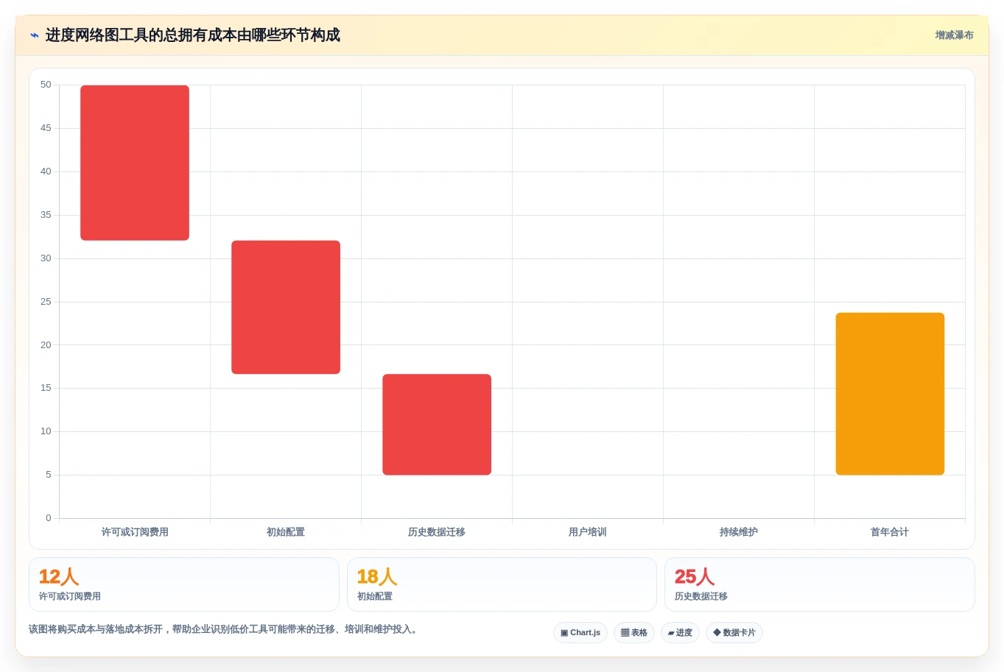The height and width of the screenshot is (672, 1004).
Task: Click the red 初始配置 waterfall bar
Action: (x=286, y=307)
